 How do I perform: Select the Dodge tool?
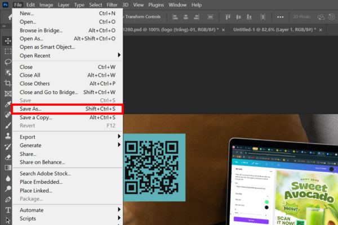click(8, 189)
